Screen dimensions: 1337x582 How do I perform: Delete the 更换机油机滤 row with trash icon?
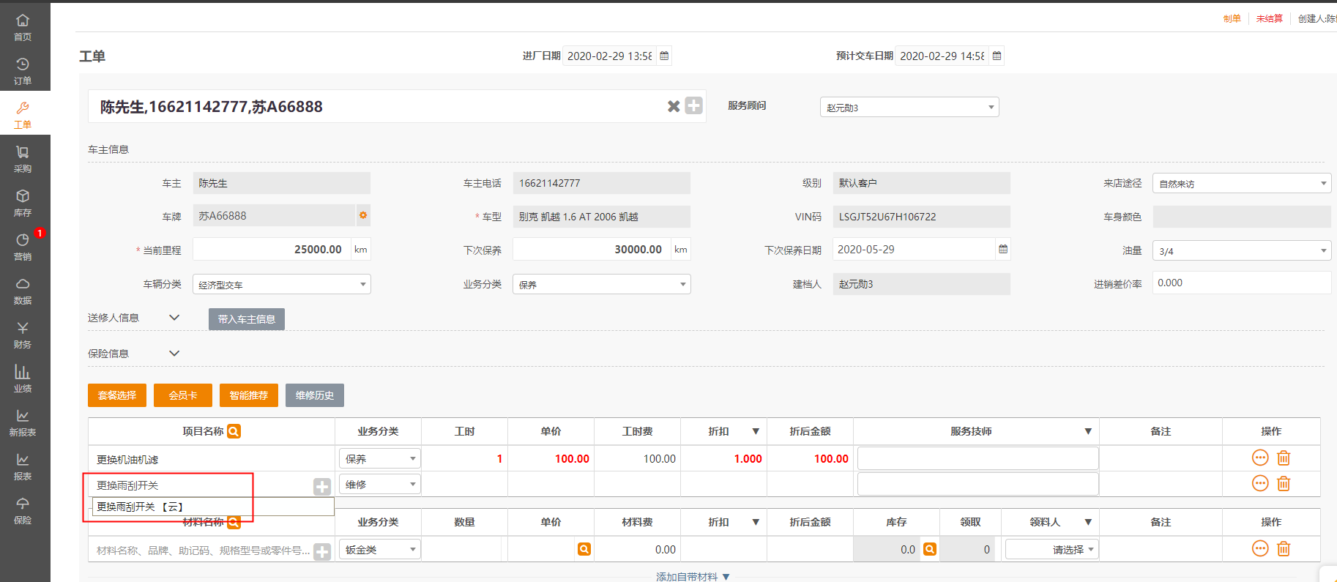pyautogui.click(x=1284, y=458)
